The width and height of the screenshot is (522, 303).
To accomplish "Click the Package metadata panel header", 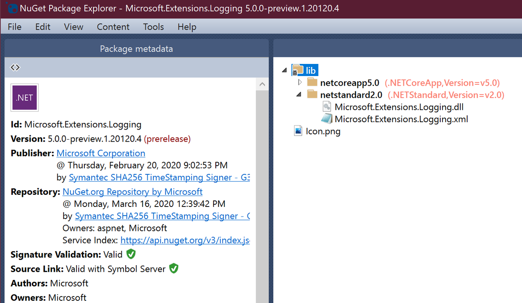I will tap(136, 49).
